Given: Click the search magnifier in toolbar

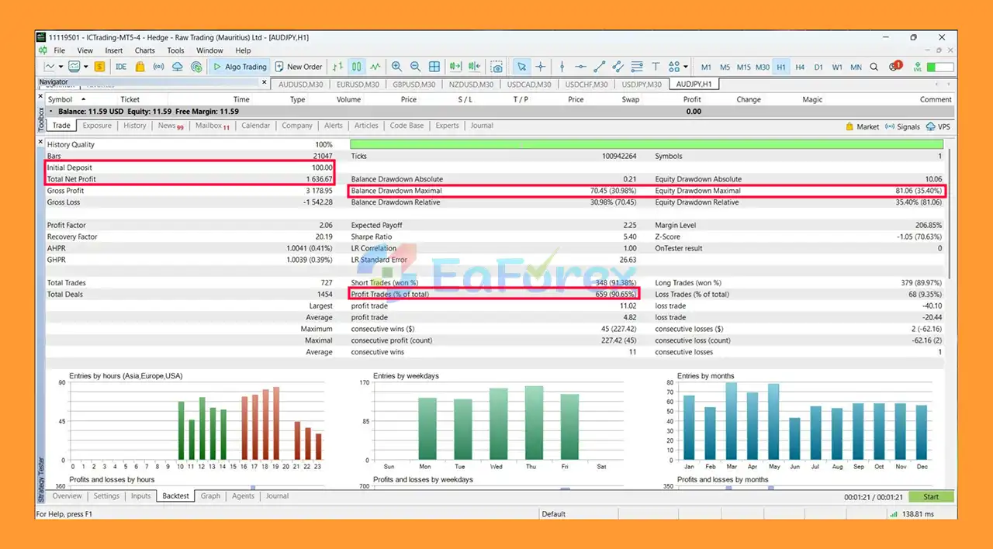Looking at the screenshot, I should point(874,67).
